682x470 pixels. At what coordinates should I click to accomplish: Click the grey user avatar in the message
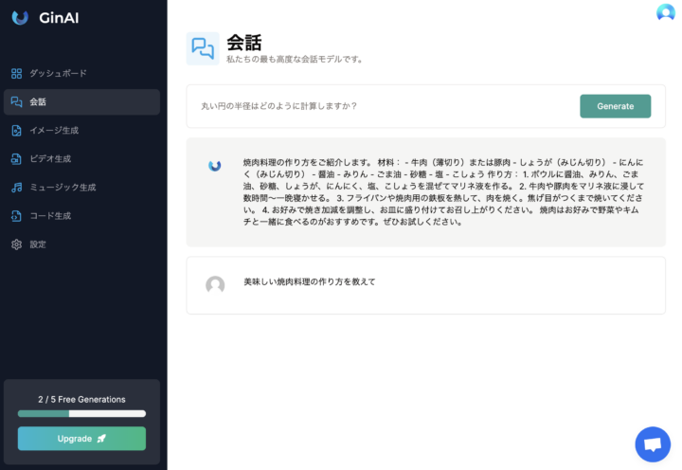tap(215, 285)
